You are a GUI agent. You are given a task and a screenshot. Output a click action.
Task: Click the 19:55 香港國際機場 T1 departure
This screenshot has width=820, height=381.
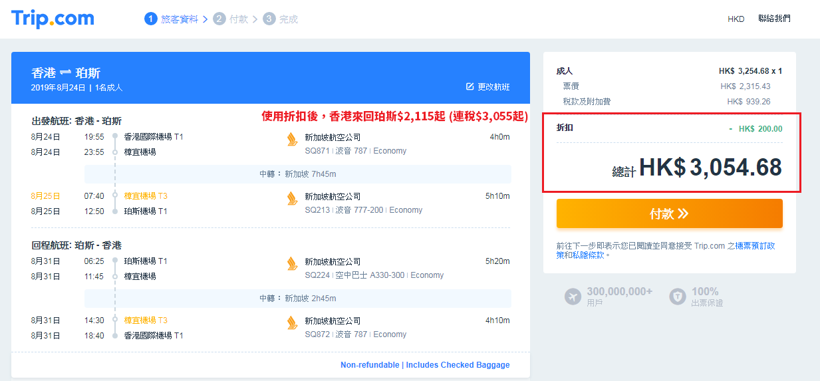[154, 137]
